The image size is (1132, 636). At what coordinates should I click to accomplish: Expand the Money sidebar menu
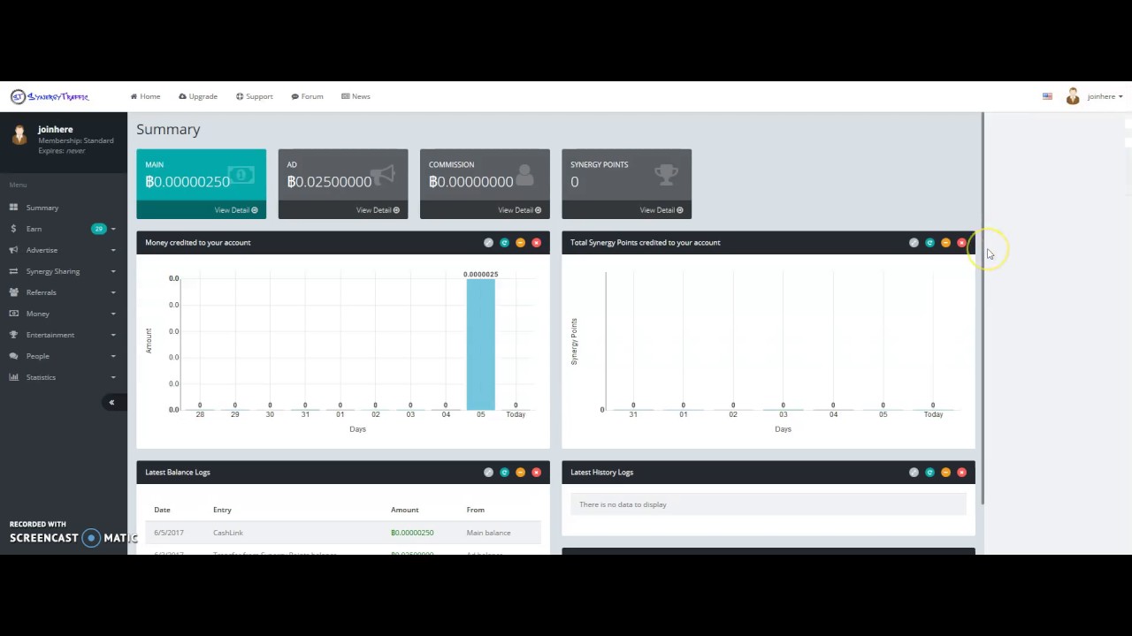(64, 314)
